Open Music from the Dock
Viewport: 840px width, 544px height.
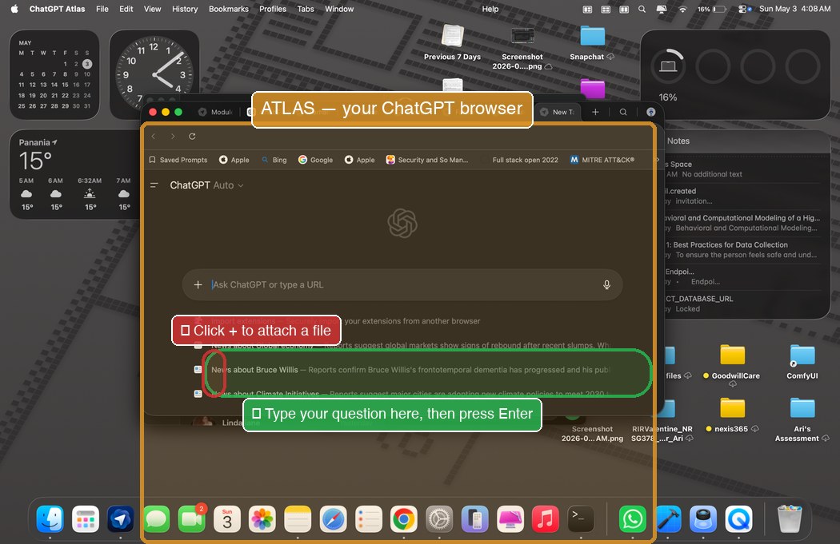coord(546,519)
